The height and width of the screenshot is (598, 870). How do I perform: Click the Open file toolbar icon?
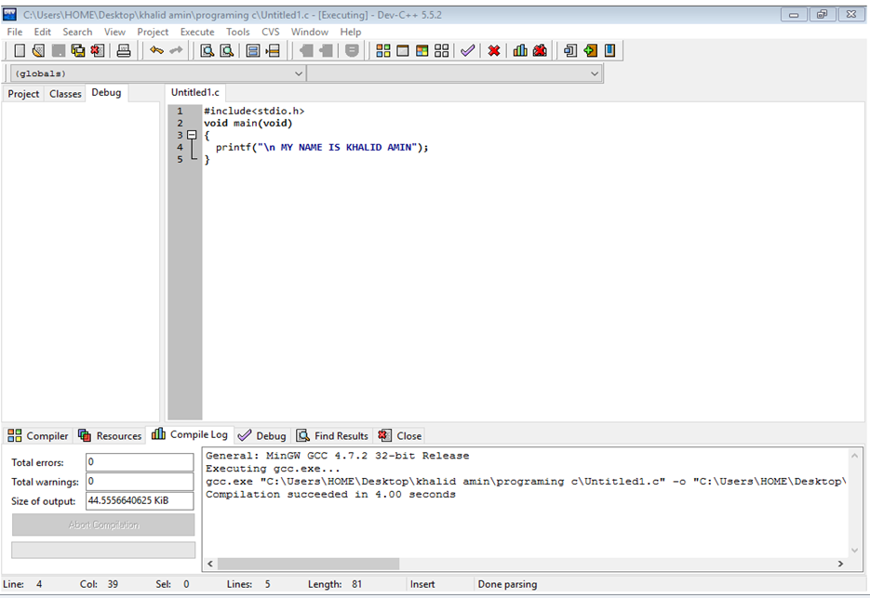click(x=38, y=51)
